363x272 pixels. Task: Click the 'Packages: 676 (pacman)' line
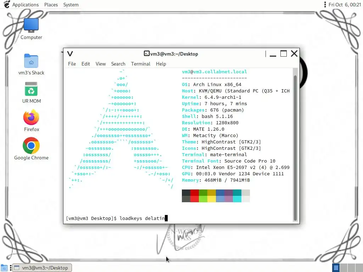tap(213, 110)
